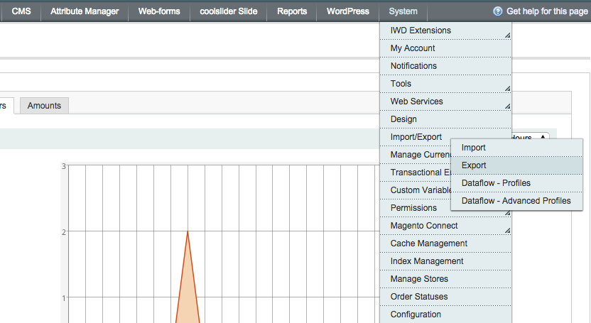Expand Web Services submenu arrow

click(508, 106)
